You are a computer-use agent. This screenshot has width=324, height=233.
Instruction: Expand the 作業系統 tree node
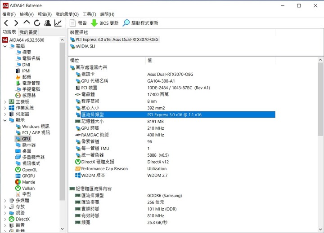point(5,108)
